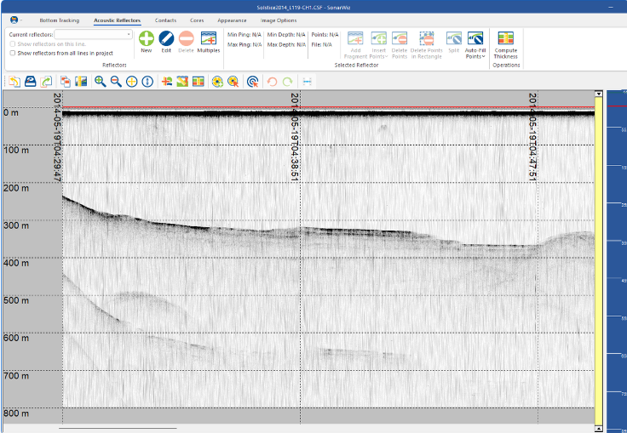This screenshot has width=627, height=433.
Task: Enable Show reflectors from all lines in project
Action: [12, 53]
